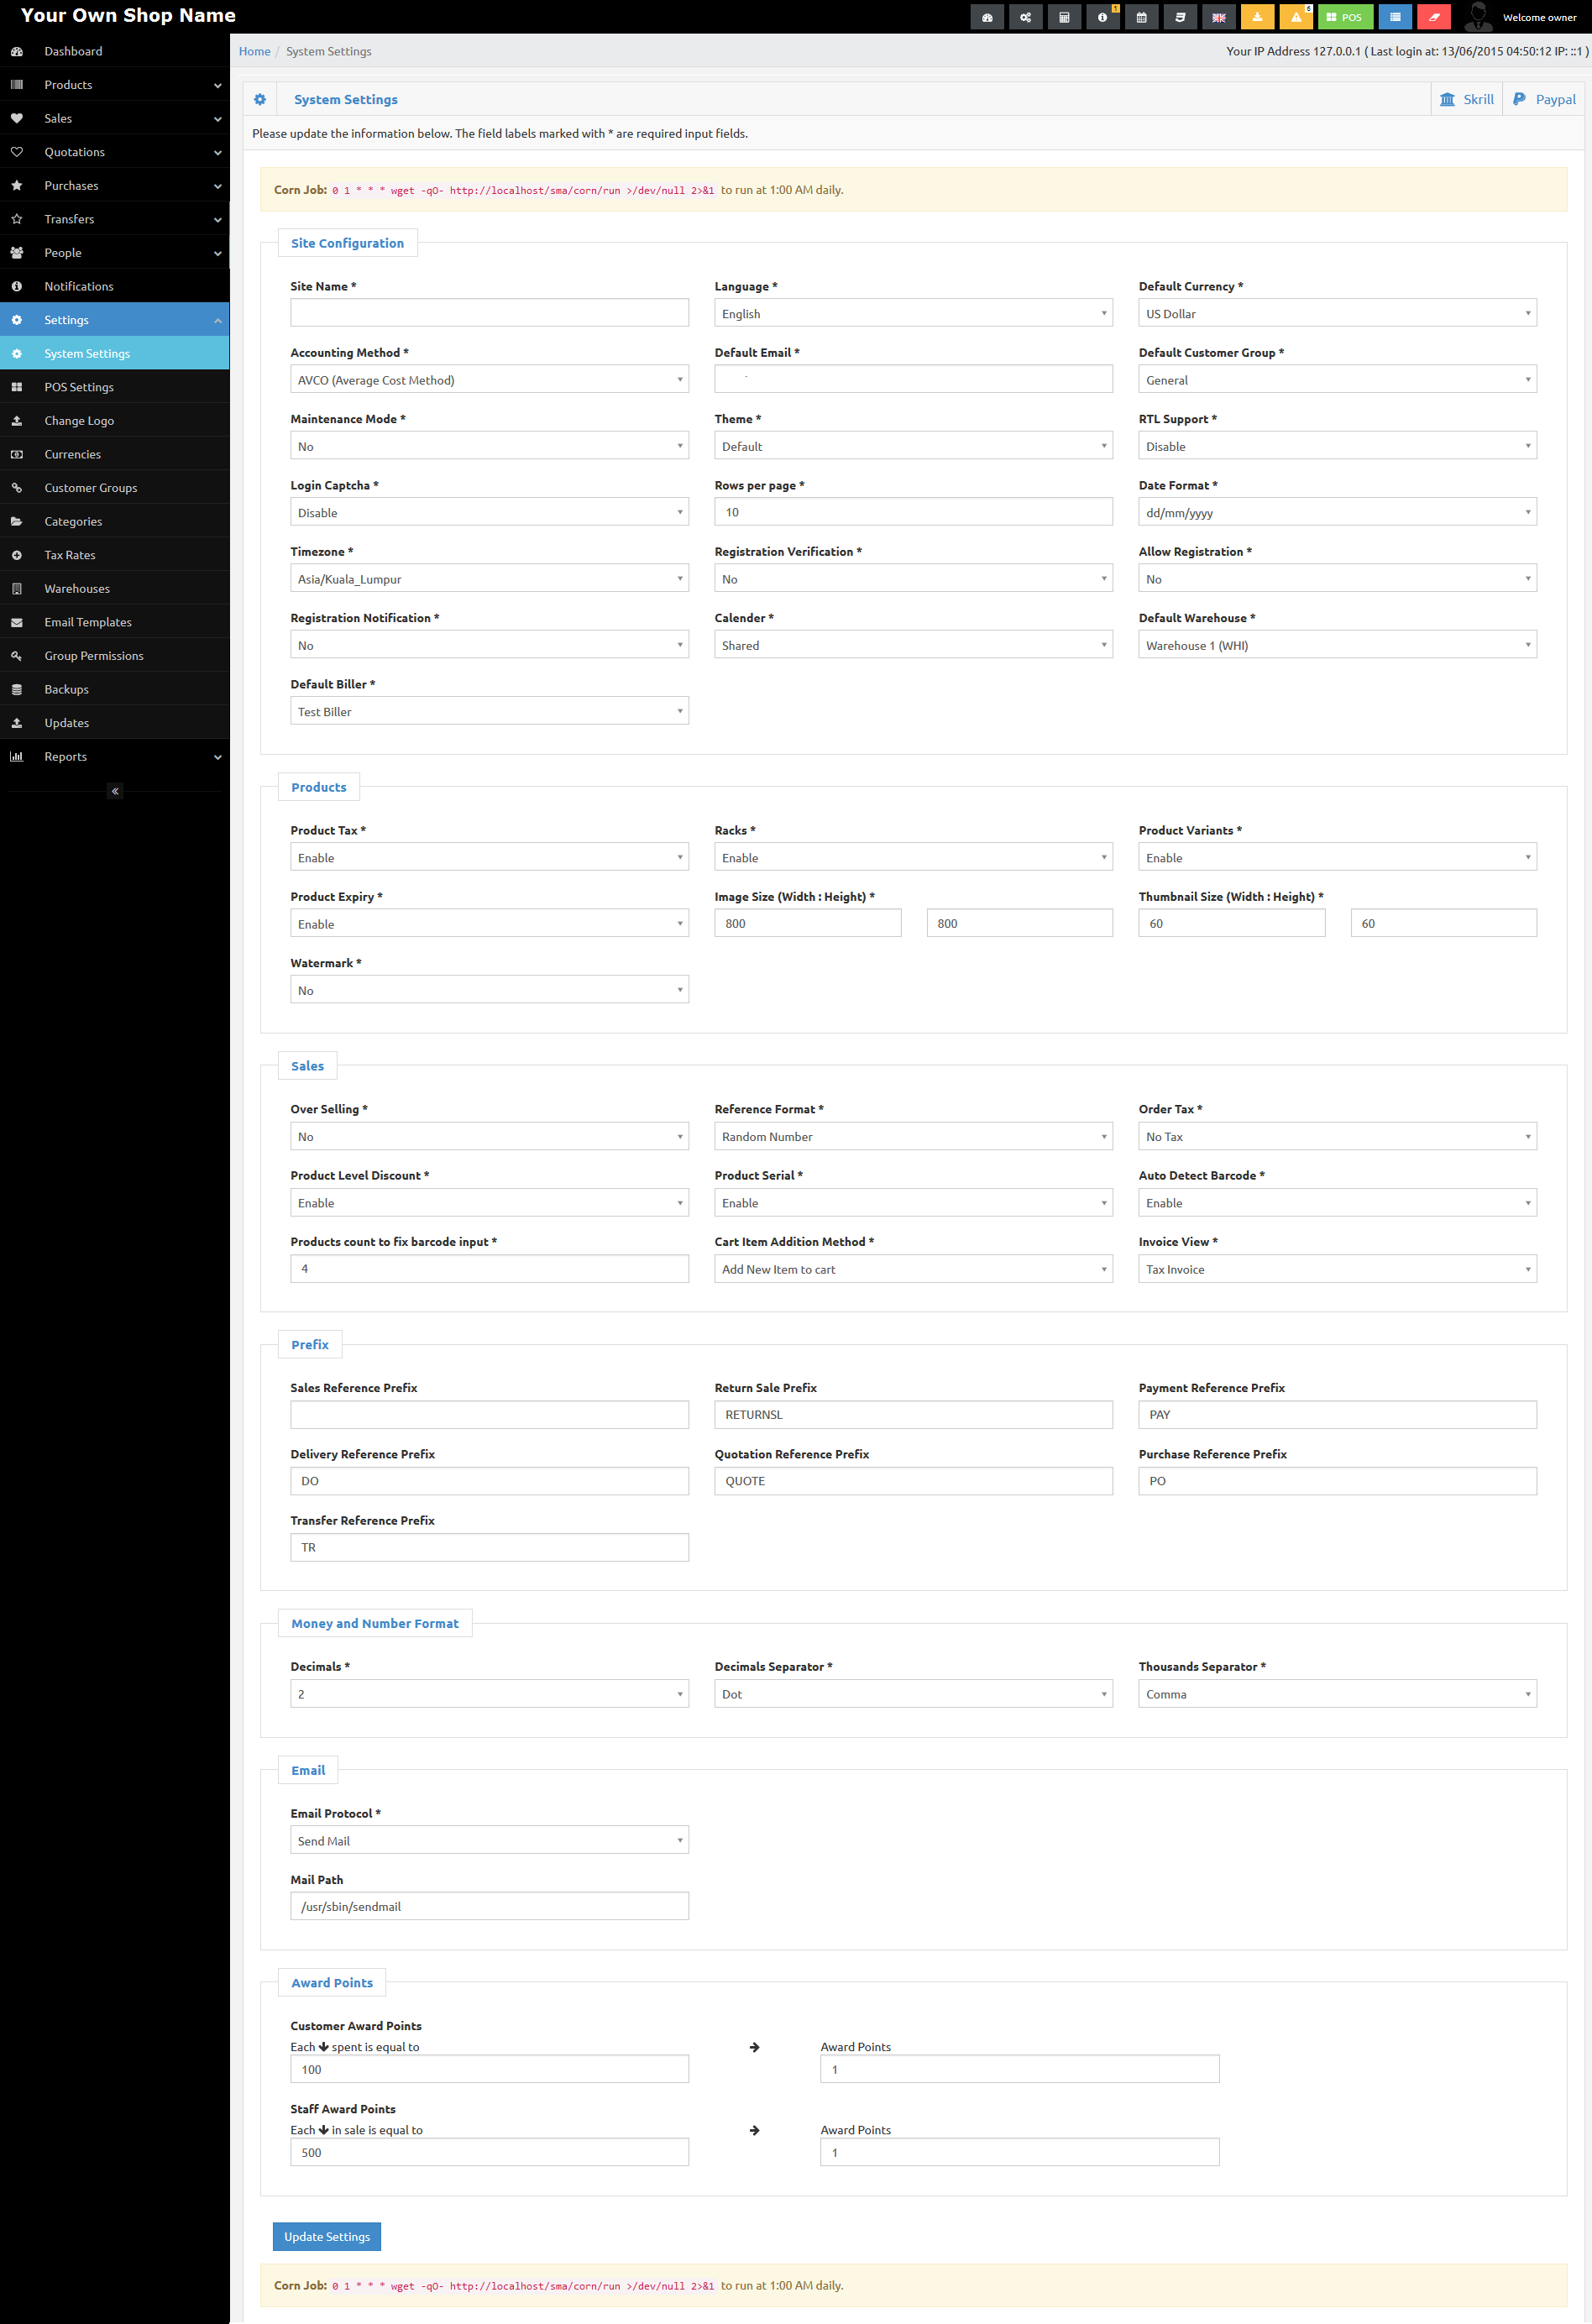Expand the Sales sidebar menu

pos(115,118)
